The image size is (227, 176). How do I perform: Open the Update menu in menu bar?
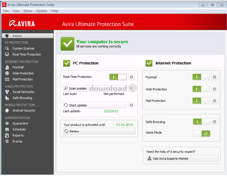41,11
